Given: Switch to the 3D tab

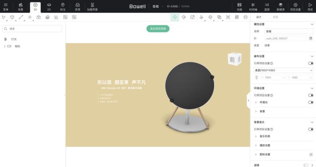Looking at the screenshot, I should (x=35, y=7).
